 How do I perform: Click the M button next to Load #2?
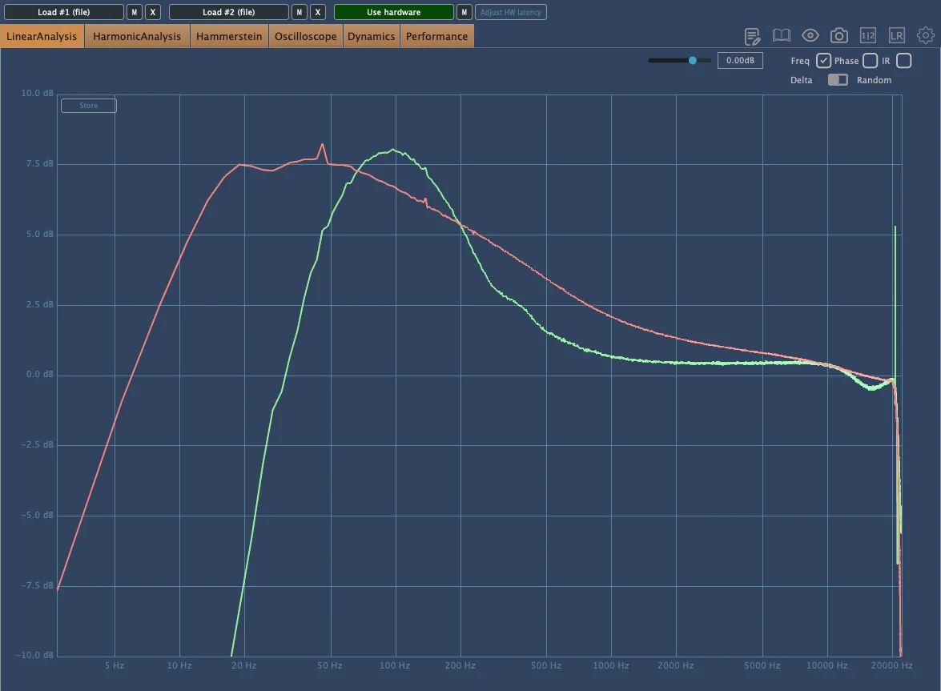tap(299, 12)
